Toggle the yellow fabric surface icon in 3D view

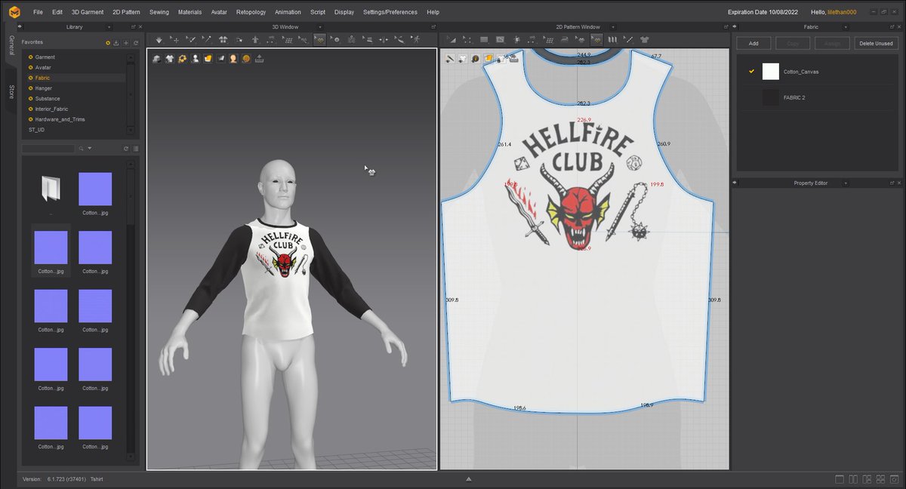tap(208, 59)
